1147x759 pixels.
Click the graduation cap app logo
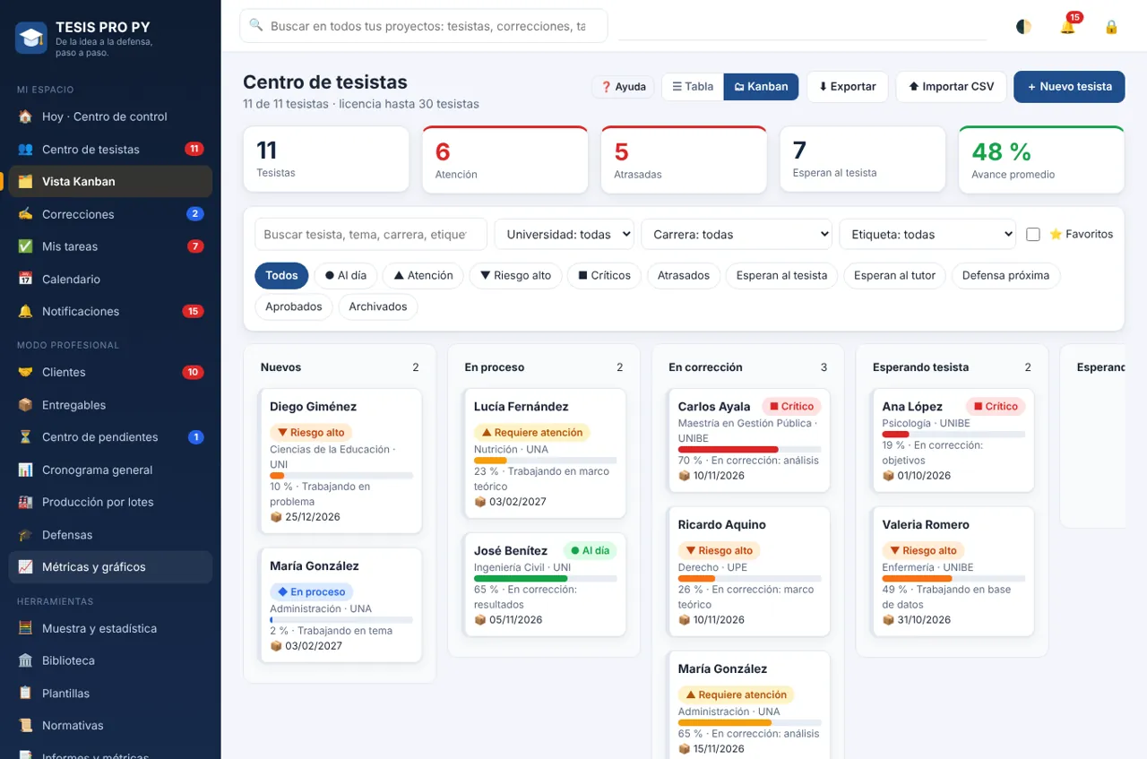(31, 38)
